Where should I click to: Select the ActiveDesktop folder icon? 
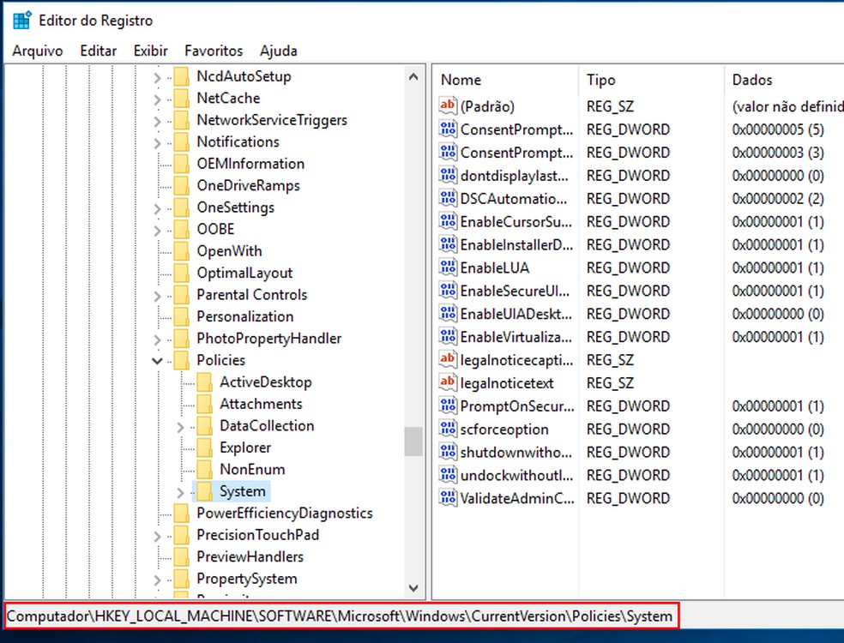point(204,382)
